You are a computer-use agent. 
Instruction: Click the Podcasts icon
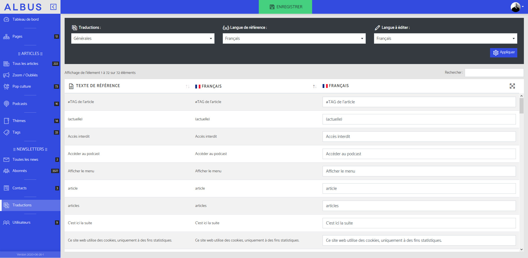click(6, 104)
